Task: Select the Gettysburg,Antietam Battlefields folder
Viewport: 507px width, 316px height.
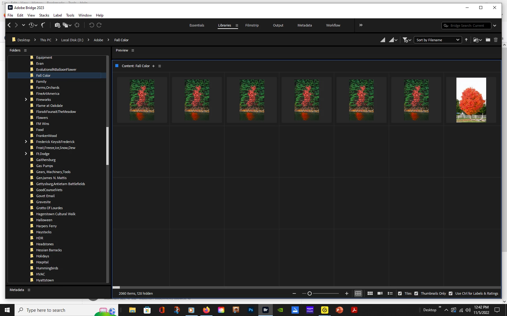Action: pos(60,184)
